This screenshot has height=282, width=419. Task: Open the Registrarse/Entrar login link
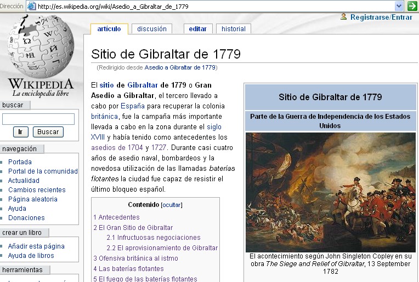(381, 18)
